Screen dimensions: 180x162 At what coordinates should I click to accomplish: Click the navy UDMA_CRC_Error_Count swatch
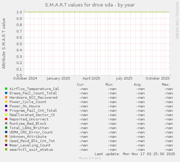pyautogui.click(x=6, y=132)
